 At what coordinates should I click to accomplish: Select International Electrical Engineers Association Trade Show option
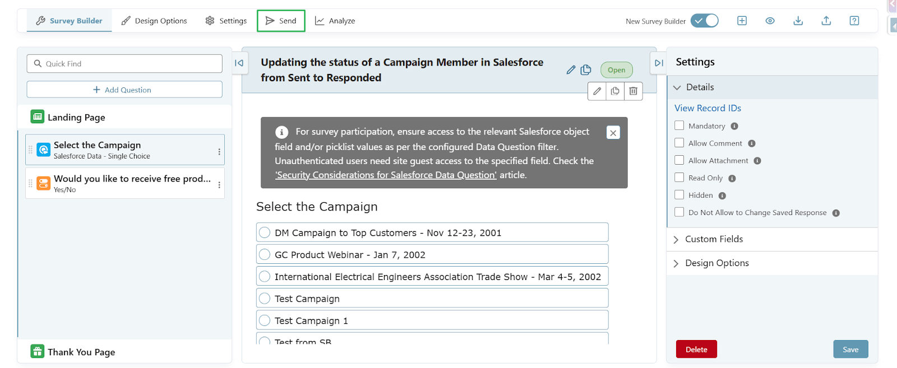pos(432,276)
